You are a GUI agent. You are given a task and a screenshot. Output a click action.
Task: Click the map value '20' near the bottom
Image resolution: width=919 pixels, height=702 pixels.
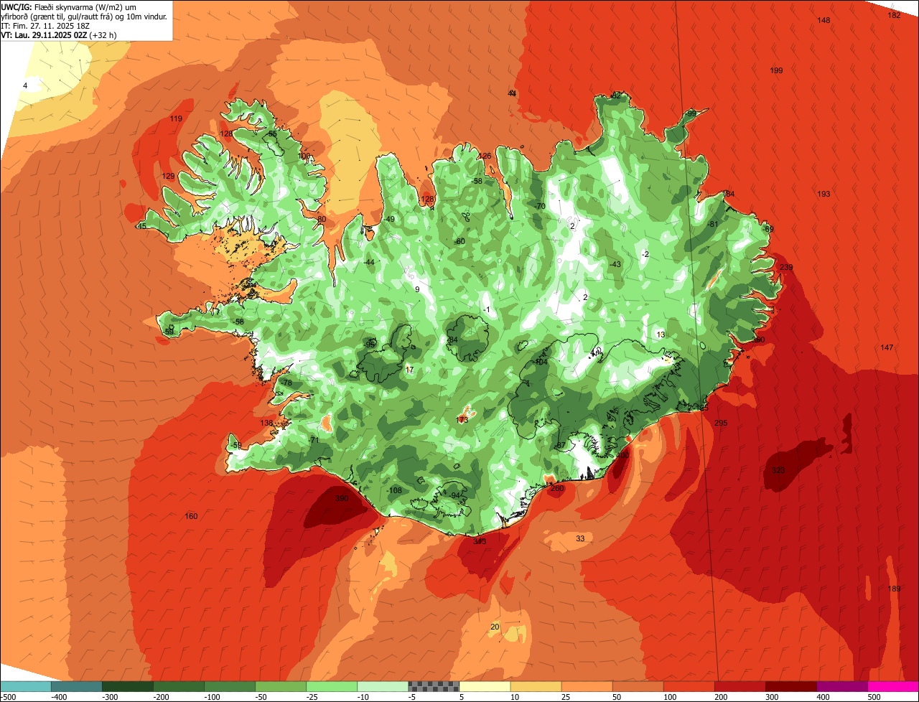(x=494, y=627)
